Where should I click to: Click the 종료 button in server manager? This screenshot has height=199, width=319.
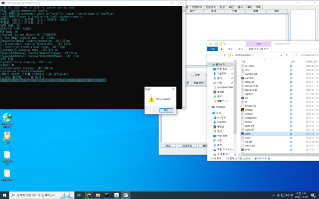(x=168, y=146)
